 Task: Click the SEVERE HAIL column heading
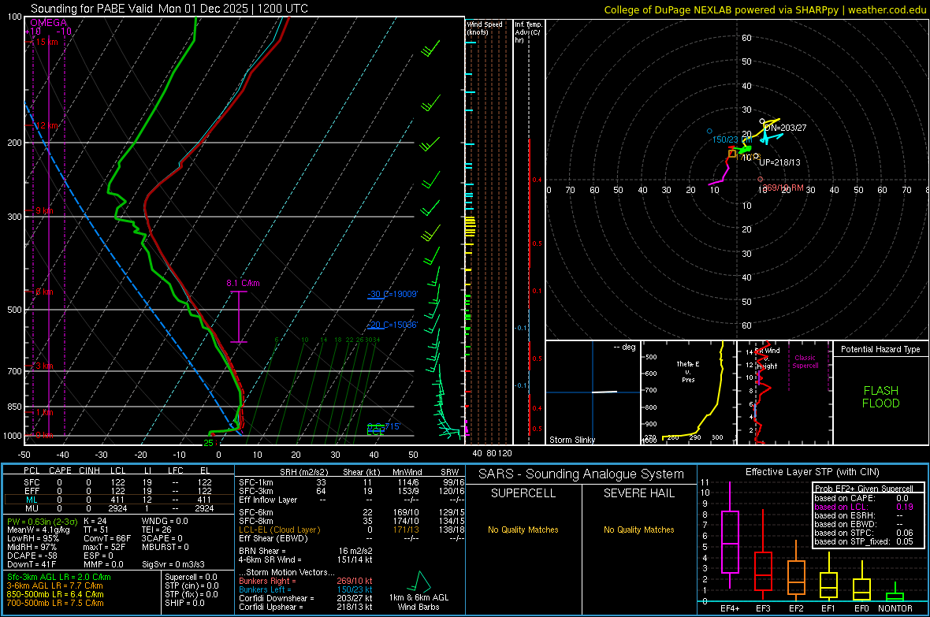tap(638, 493)
